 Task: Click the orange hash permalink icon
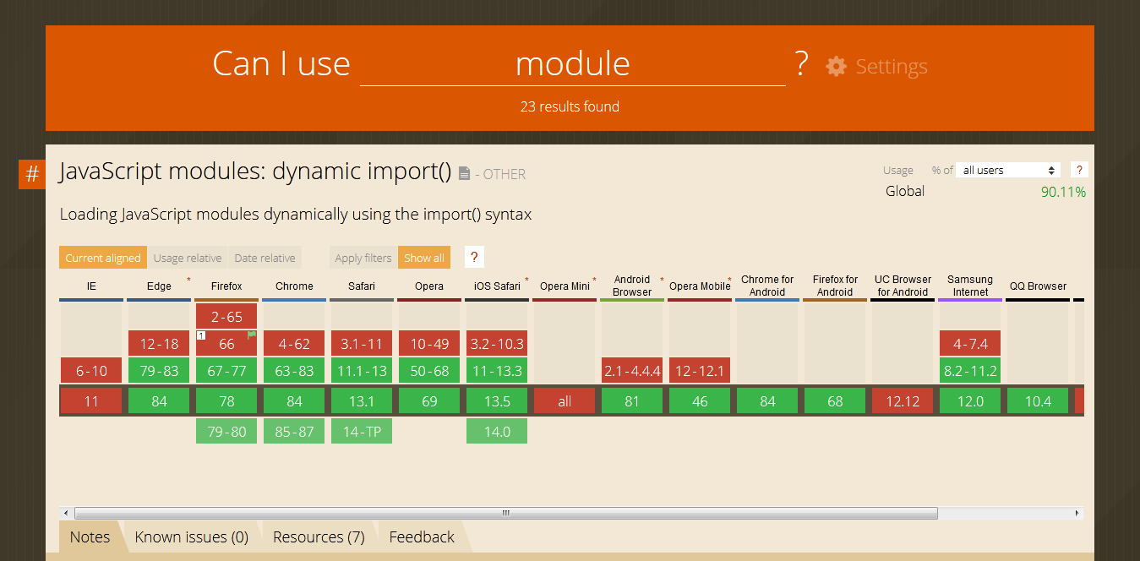[32, 174]
